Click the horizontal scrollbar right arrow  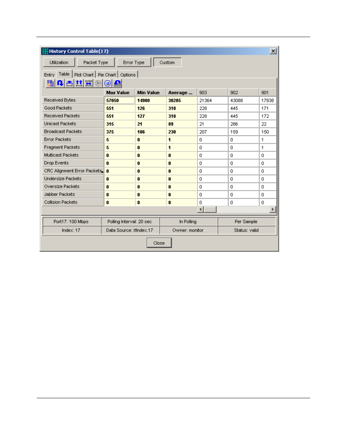272,209
